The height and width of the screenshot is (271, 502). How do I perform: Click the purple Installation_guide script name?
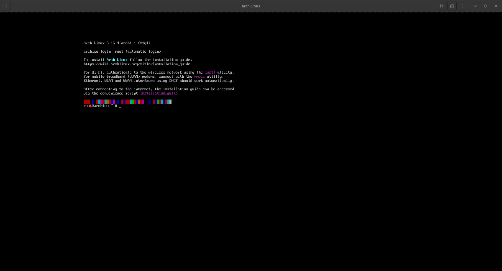click(159, 93)
